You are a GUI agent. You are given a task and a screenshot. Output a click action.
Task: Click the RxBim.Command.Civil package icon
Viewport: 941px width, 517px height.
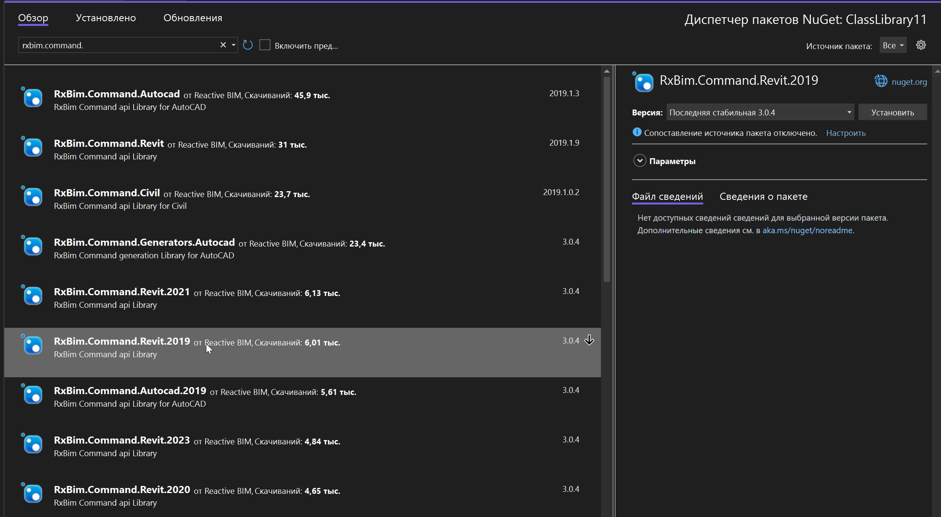click(32, 196)
